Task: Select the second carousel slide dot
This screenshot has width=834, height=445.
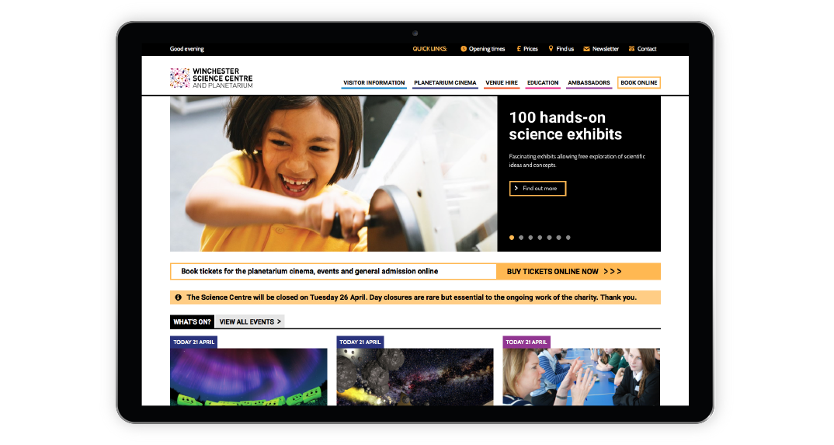Action: pos(521,238)
